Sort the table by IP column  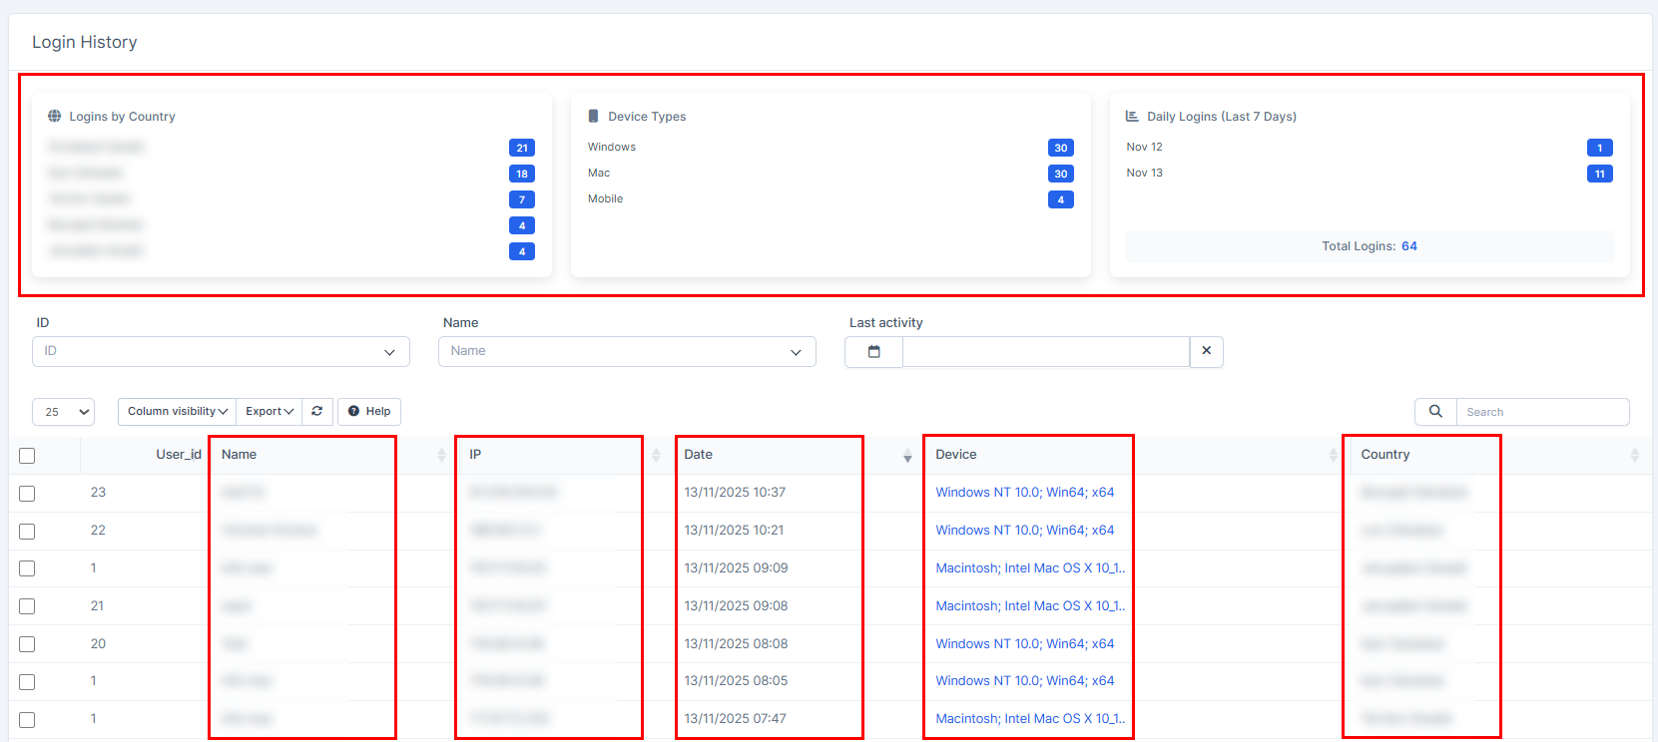coord(656,455)
